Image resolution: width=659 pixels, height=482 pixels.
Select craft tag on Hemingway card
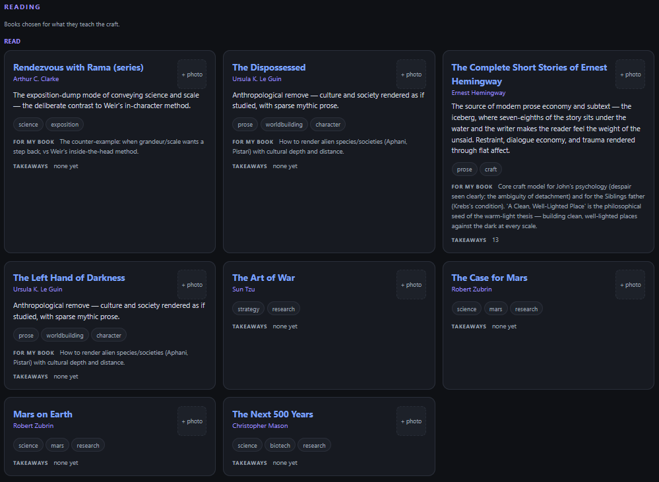pyautogui.click(x=491, y=169)
